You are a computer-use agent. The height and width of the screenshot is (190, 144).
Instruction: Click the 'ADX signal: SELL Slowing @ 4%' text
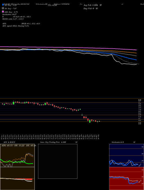point(16,26)
